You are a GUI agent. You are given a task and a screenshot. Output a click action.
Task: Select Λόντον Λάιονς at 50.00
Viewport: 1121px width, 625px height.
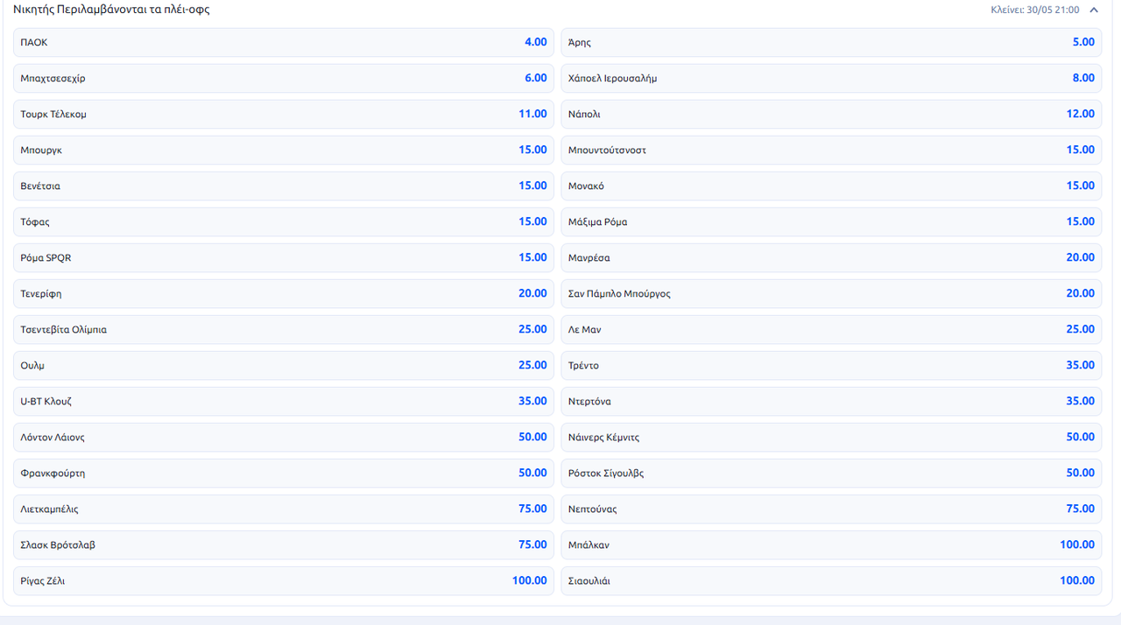pyautogui.click(x=284, y=437)
